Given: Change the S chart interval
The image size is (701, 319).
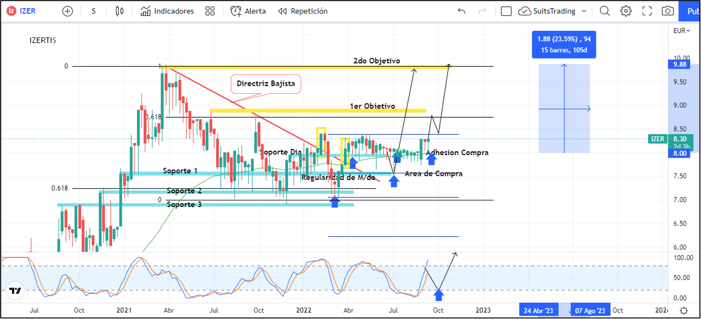Looking at the screenshot, I should point(94,11).
